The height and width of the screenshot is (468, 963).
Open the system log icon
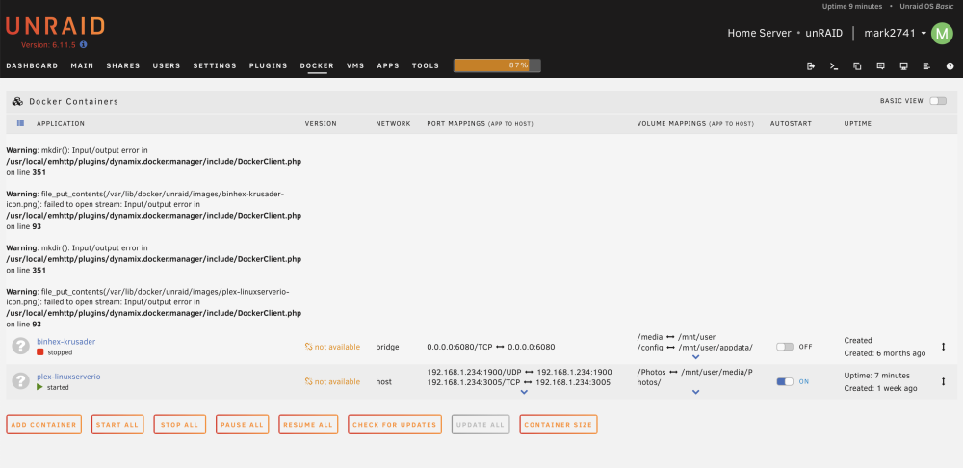[926, 66]
